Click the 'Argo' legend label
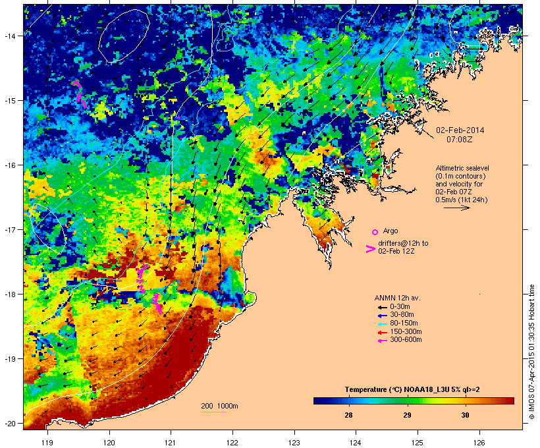 391,231
